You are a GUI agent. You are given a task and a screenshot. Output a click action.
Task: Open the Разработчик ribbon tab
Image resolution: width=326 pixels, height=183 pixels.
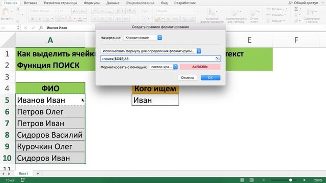pos(185,3)
